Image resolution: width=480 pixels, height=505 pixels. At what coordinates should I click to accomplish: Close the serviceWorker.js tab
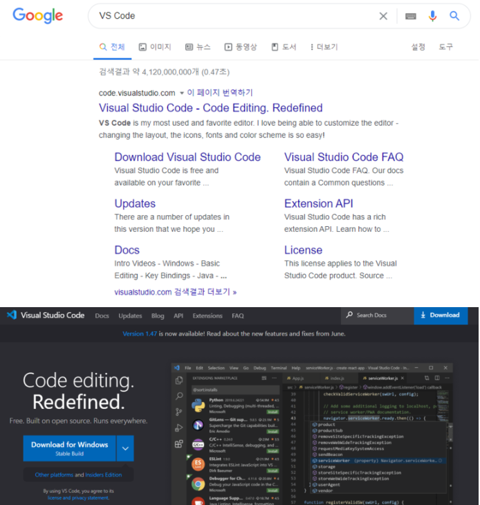(403, 378)
